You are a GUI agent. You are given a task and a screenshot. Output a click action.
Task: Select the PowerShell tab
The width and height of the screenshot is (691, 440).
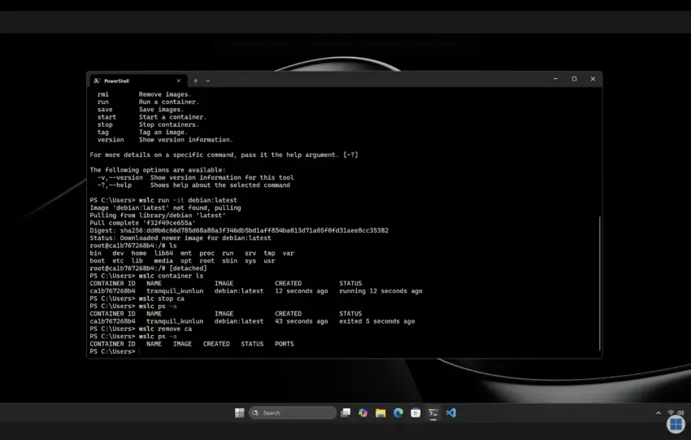(x=138, y=81)
